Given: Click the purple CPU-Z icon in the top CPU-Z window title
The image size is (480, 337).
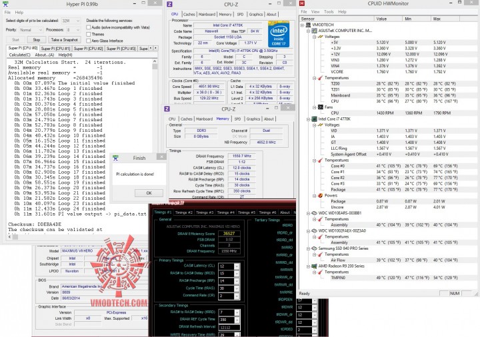Looking at the screenshot, I should pos(169,4).
